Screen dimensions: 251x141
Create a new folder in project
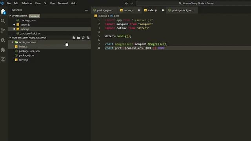[x=78, y=38]
